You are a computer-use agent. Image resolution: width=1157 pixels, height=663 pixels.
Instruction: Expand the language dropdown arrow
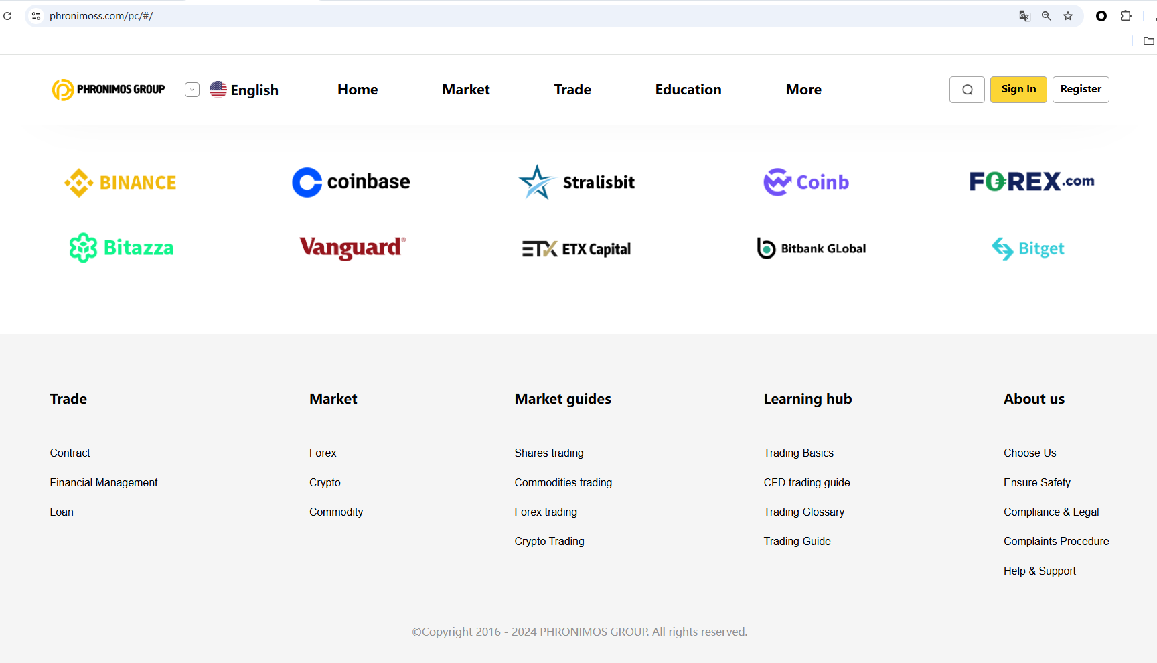192,90
